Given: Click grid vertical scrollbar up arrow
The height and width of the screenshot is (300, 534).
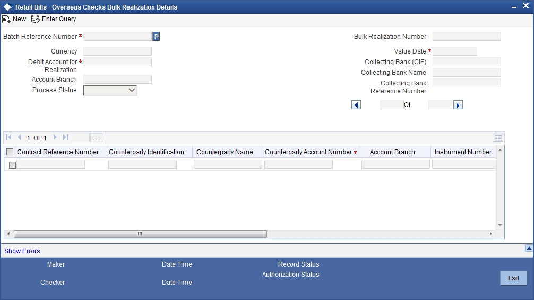Looking at the screenshot, I should [x=500, y=150].
